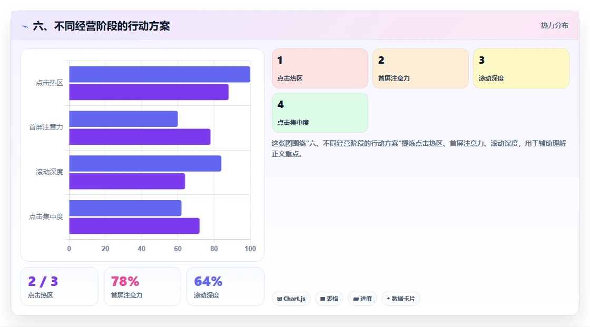Select card 2 首屏注意力
Image resolution: width=590 pixels, height=327 pixels.
pos(420,68)
